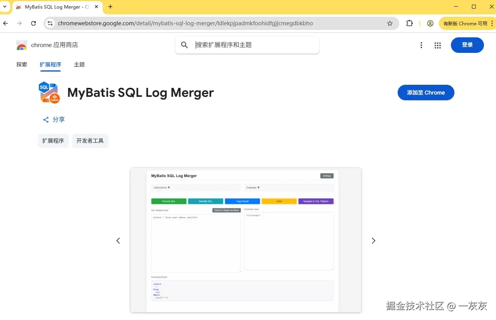496x320 pixels.
Task: Expand Example section in preview
Action: click(289, 188)
